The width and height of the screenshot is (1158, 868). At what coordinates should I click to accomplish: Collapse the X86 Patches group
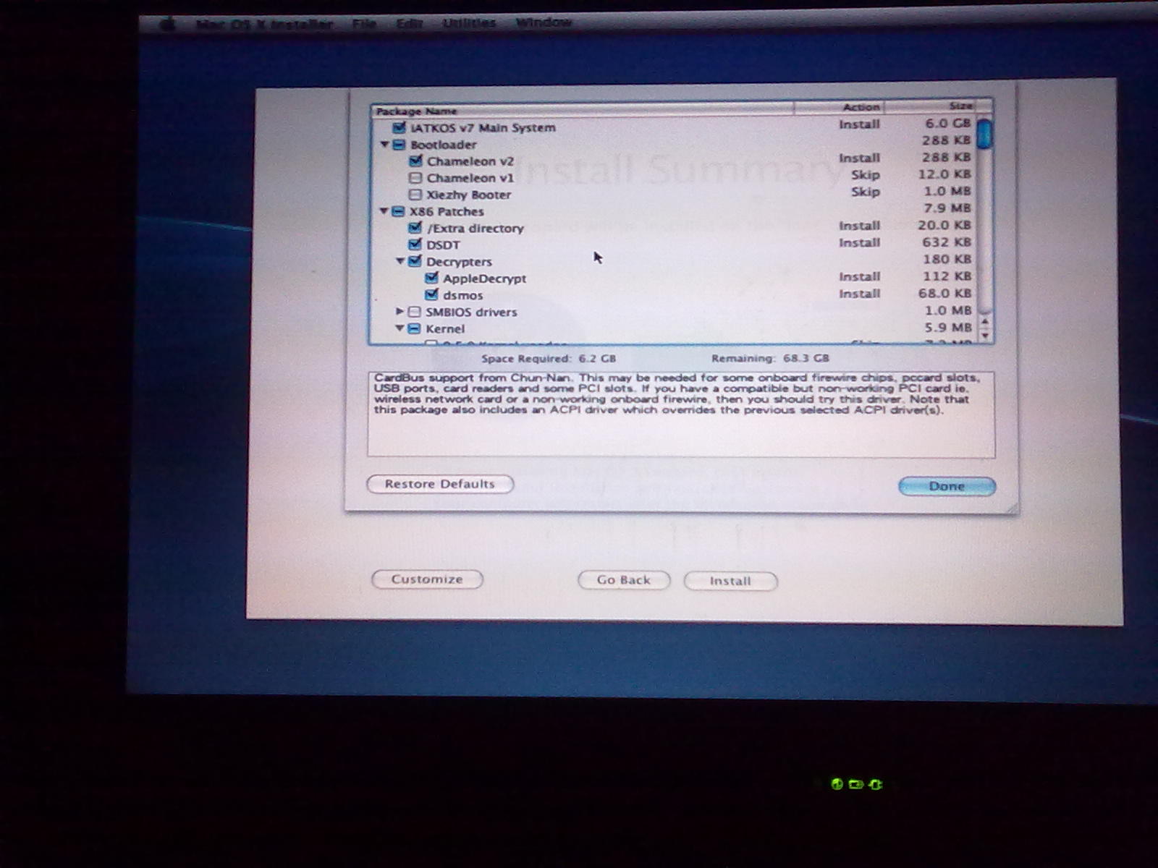[x=384, y=211]
